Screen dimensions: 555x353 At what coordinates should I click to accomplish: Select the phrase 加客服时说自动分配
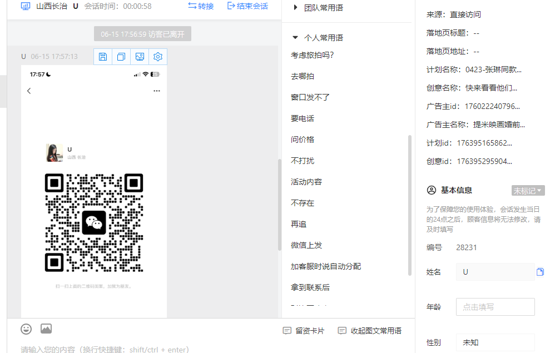[326, 266]
